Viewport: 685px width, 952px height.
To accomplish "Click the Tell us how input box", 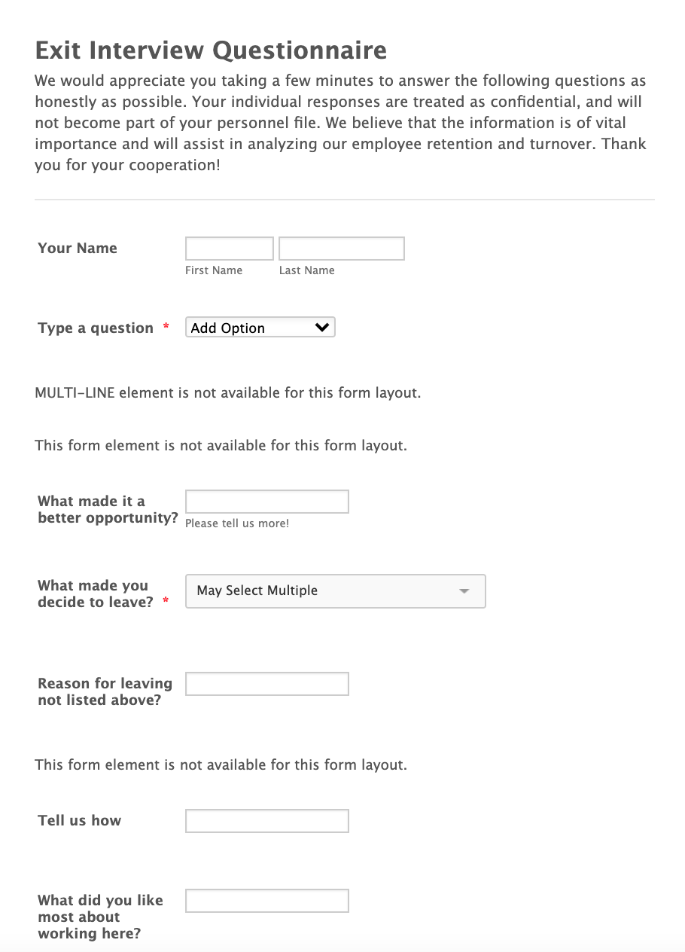I will (266, 821).
